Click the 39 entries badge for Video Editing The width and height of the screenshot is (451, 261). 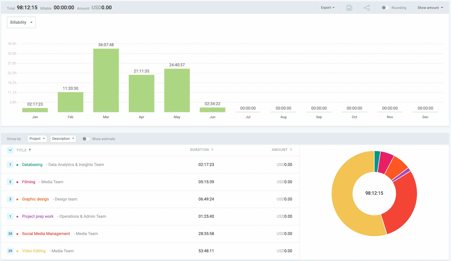point(10,251)
